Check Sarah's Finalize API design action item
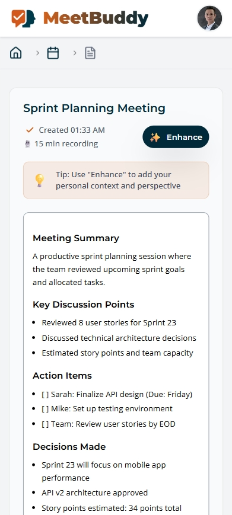This screenshot has width=232, height=515. coord(45,394)
